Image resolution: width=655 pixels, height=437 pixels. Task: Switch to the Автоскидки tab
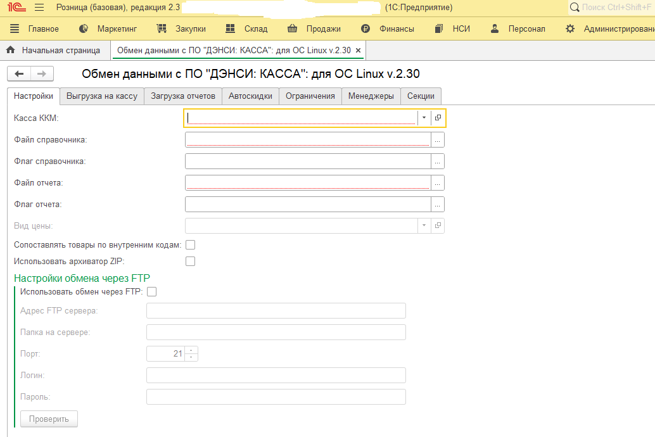click(x=250, y=96)
